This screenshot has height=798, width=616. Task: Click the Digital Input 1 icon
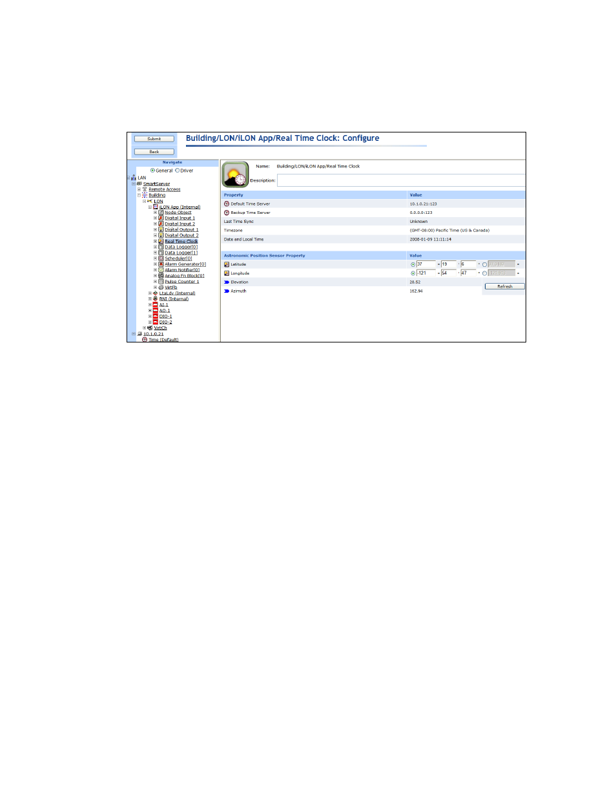[161, 218]
